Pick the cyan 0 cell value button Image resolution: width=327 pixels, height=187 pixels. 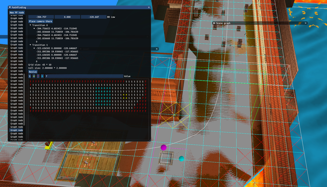42,76
